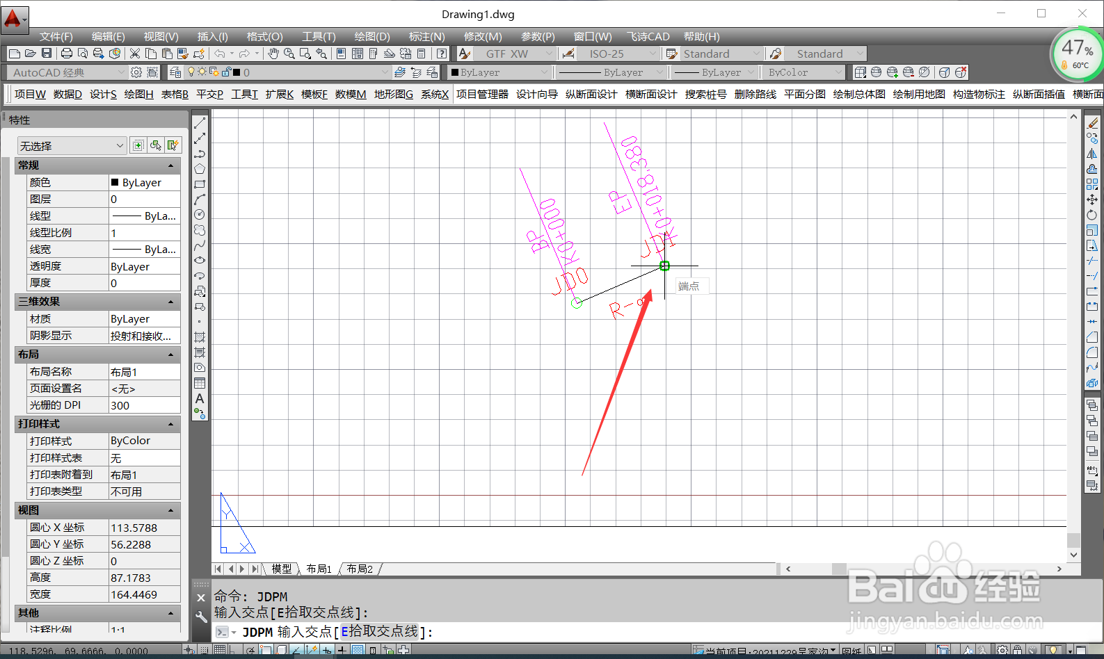Collapse the 常规 properties section
1104x659 pixels.
click(171, 165)
